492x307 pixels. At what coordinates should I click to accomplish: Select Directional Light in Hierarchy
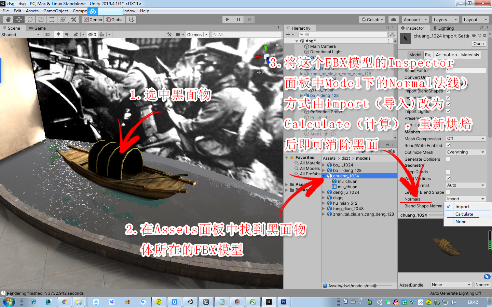326,52
